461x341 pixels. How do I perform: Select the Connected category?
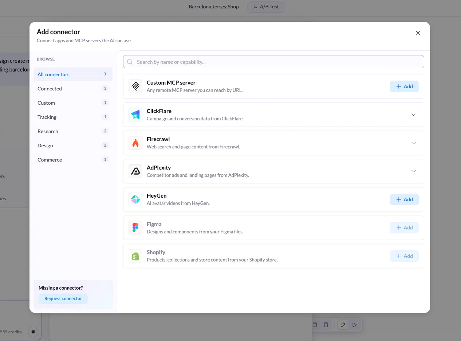[73, 89]
